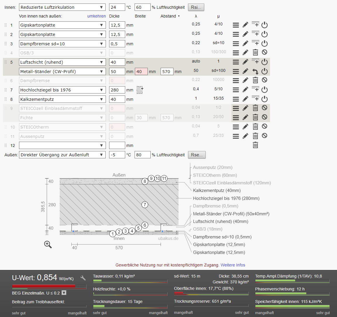The image size is (337, 317).
Task: Toggle off the first Gipskartonplatte layer with the power icon
Action: [x=264, y=25]
